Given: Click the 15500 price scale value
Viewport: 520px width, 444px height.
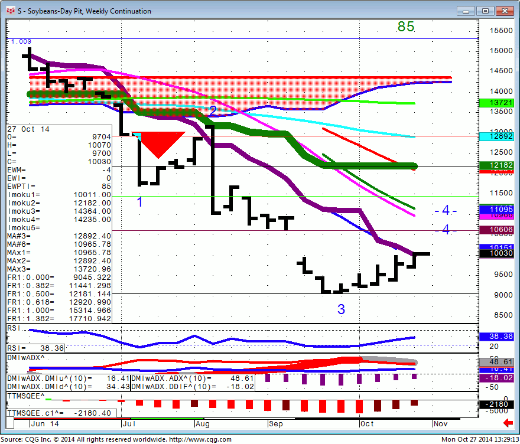Looking at the screenshot, I should [501, 31].
